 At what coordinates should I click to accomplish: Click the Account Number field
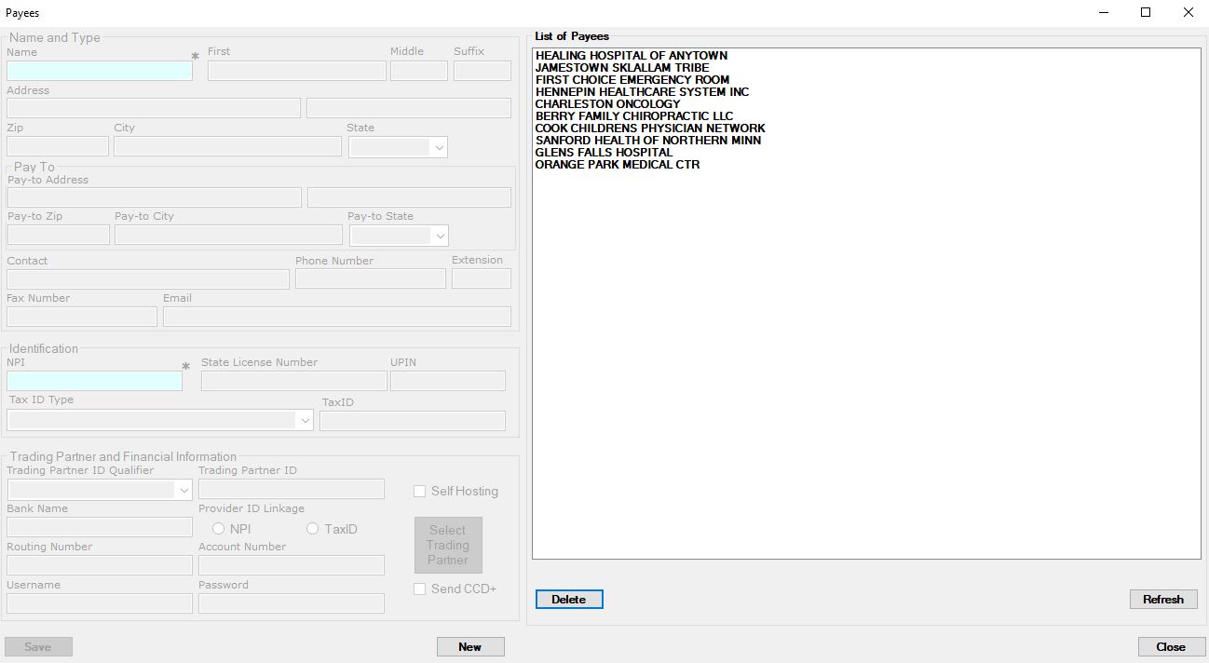292,565
